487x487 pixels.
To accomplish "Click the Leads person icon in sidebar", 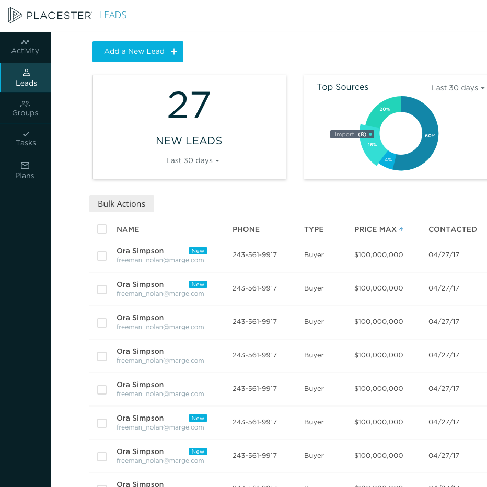I will click(x=27, y=72).
